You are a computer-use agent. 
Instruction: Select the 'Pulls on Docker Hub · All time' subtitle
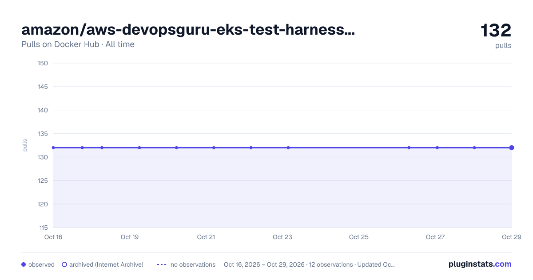tap(78, 44)
